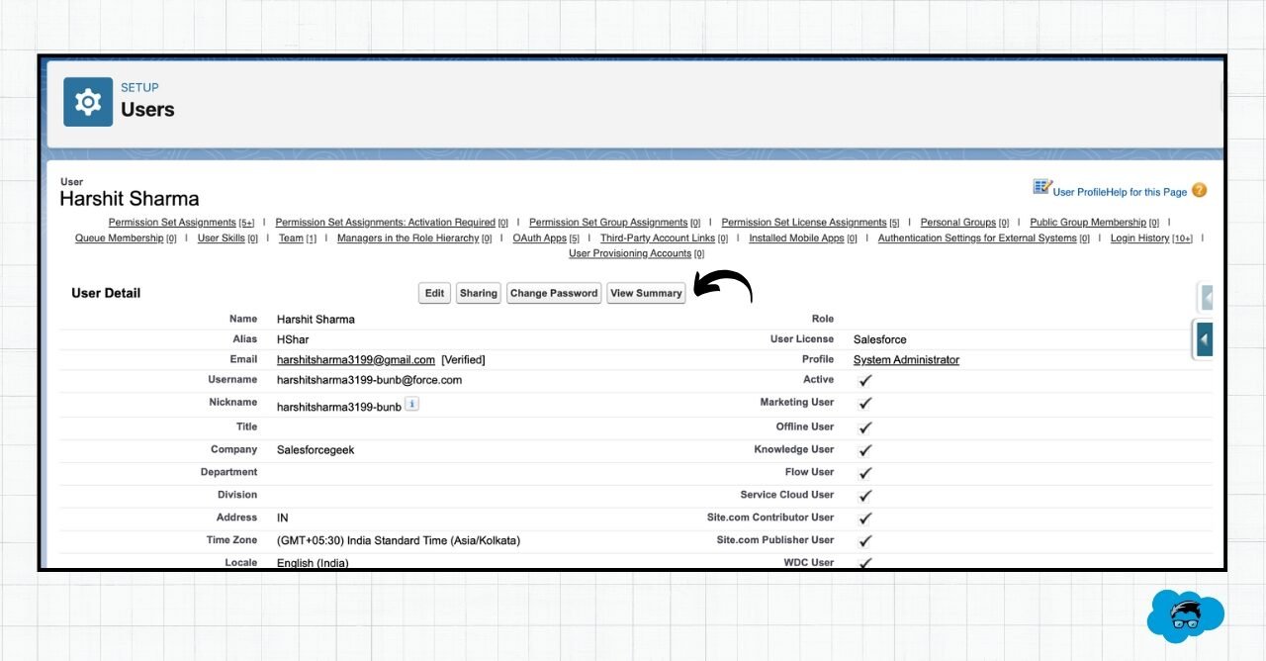Jump to the Team section link
The height and width of the screenshot is (661, 1266).
(298, 238)
